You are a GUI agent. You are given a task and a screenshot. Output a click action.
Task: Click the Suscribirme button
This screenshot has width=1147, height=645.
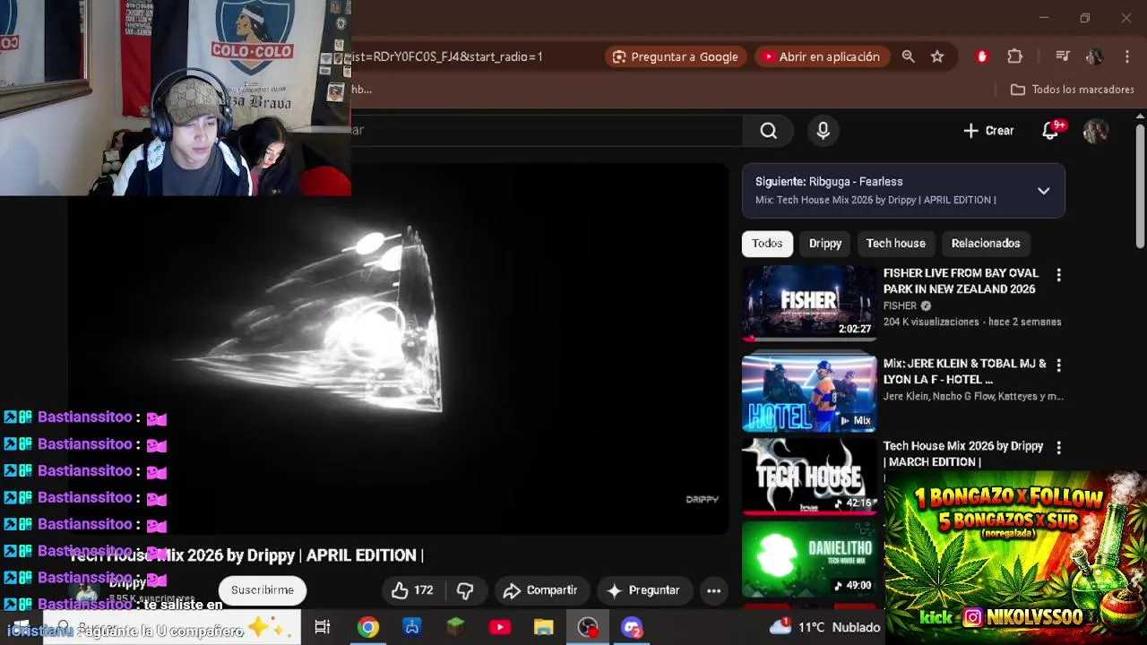[x=263, y=590]
